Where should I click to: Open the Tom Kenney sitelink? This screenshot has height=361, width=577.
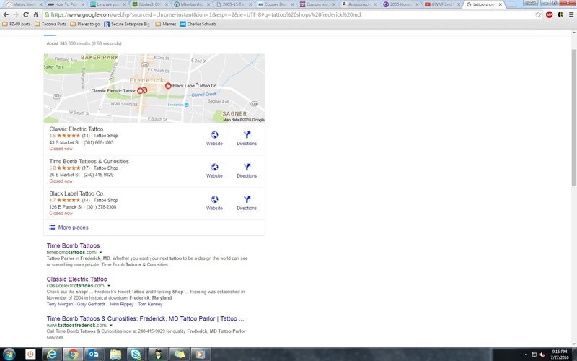coord(150,304)
